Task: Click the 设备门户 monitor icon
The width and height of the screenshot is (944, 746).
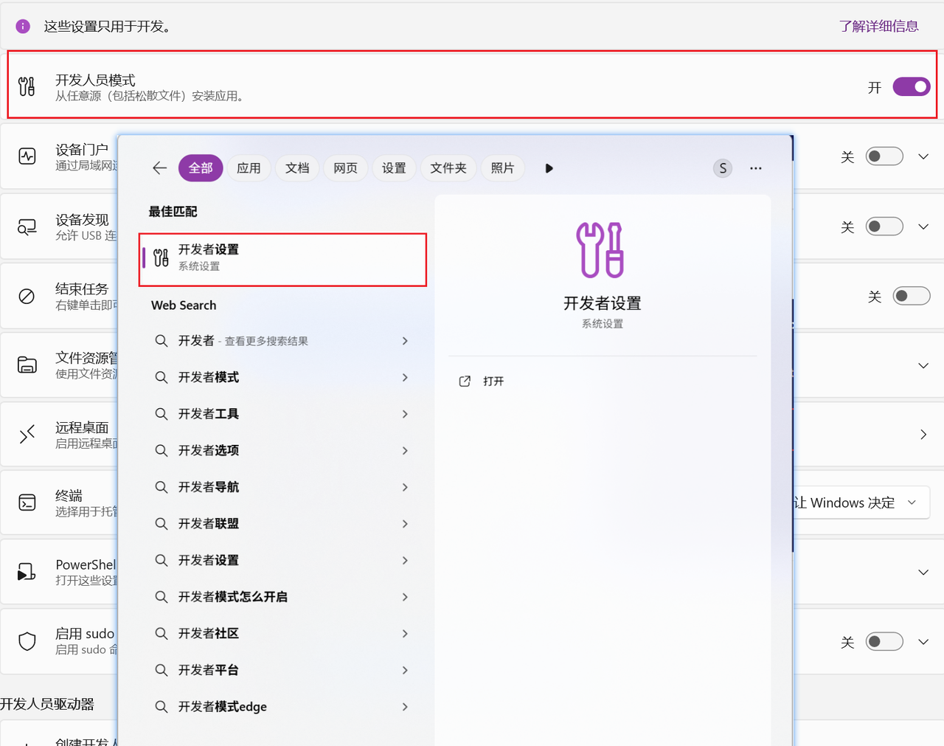Action: (x=27, y=156)
